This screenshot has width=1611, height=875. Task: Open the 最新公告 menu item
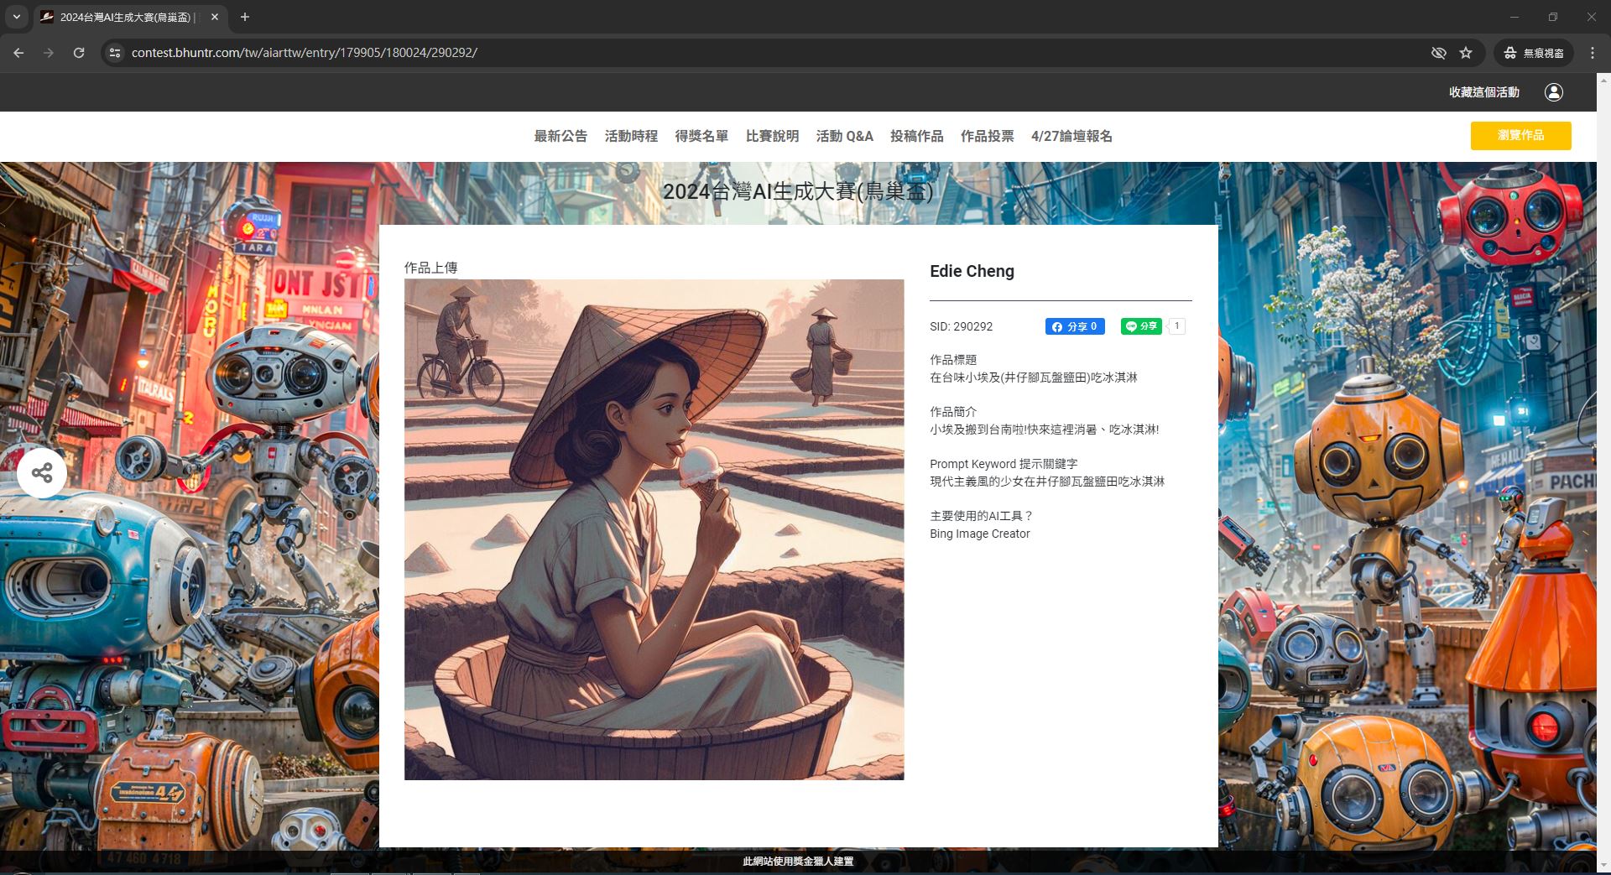560,136
